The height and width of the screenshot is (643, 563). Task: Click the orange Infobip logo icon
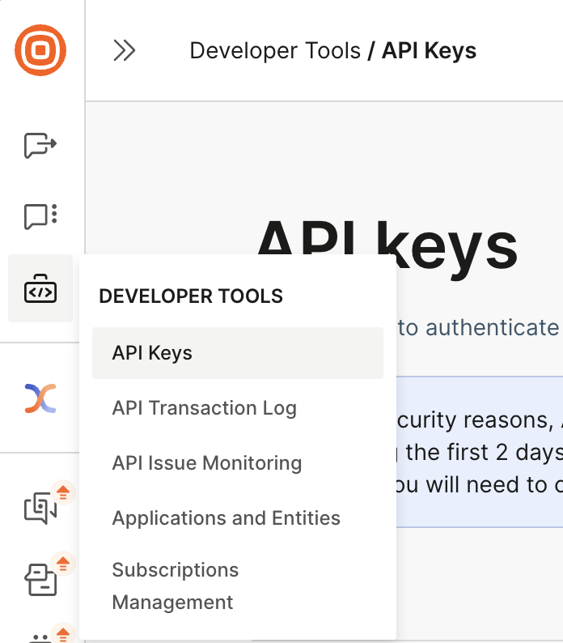pyautogui.click(x=40, y=50)
